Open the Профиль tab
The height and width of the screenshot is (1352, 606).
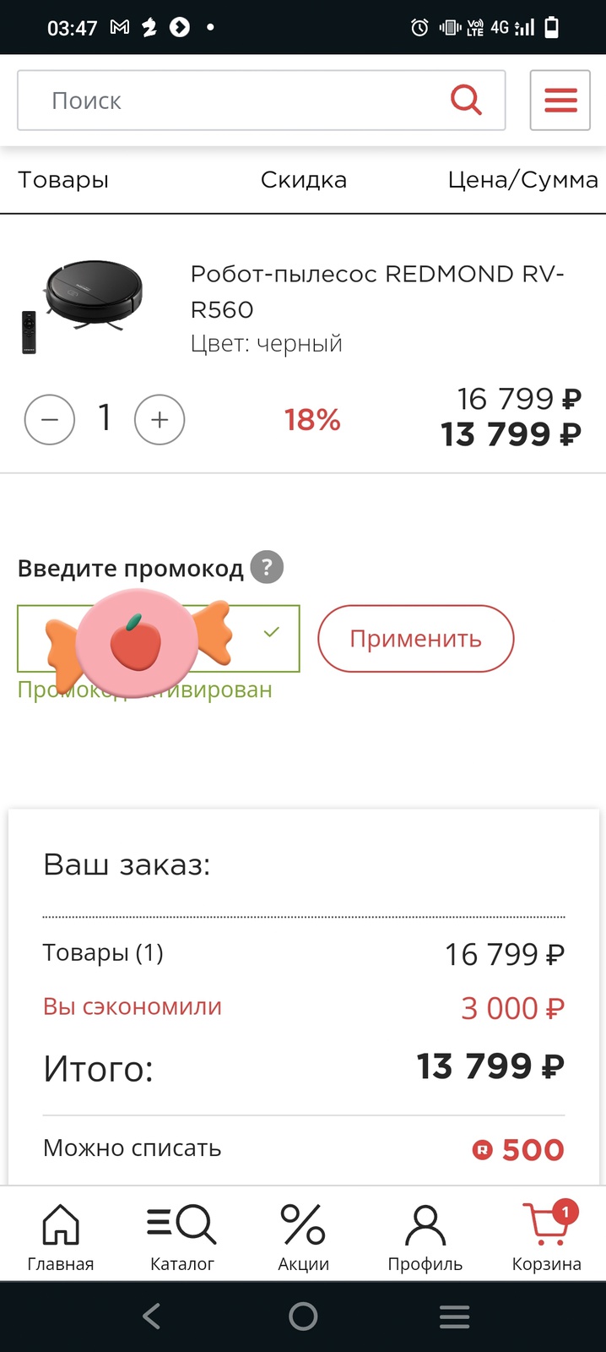tap(425, 1236)
